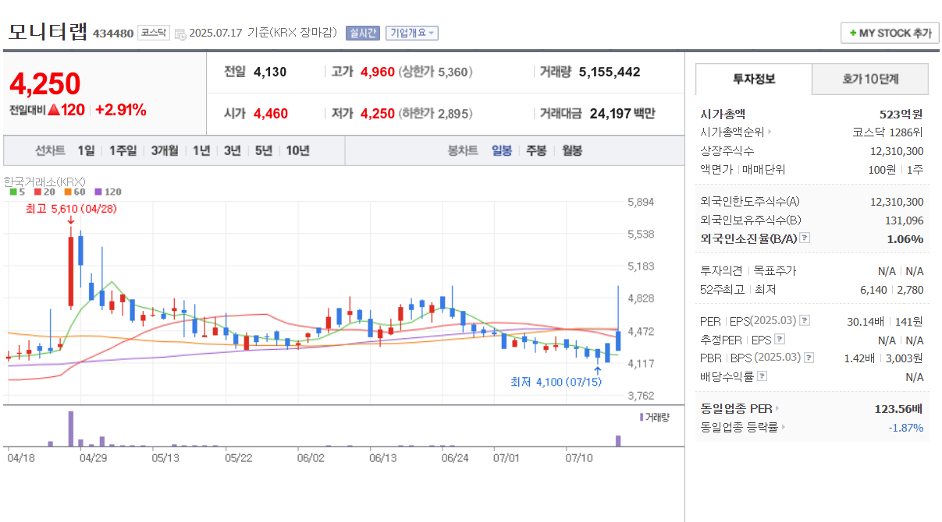Click the help icon next to 배당수익률
Viewport: 942px width, 522px height.
click(x=762, y=376)
